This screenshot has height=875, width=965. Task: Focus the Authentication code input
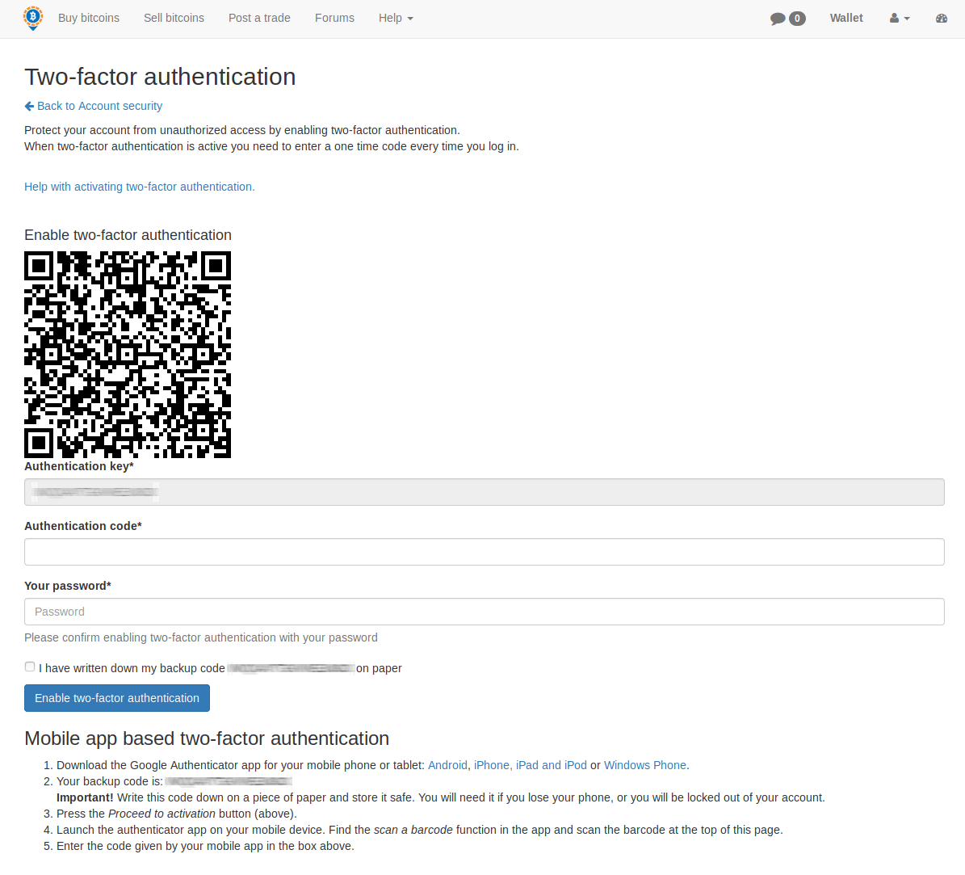pos(484,552)
